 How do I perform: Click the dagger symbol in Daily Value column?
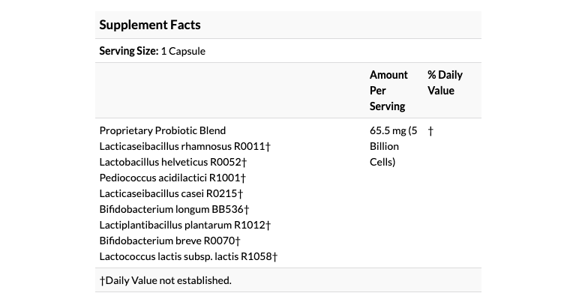pos(430,130)
